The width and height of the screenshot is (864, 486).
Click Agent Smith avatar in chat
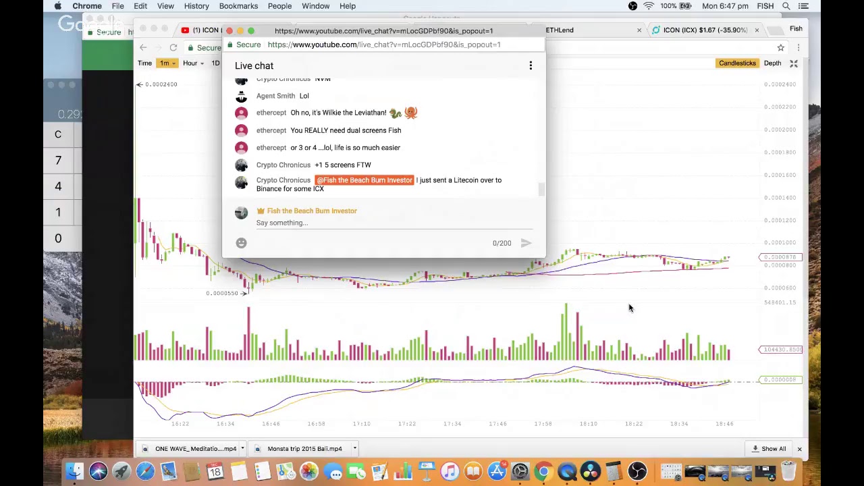(241, 96)
